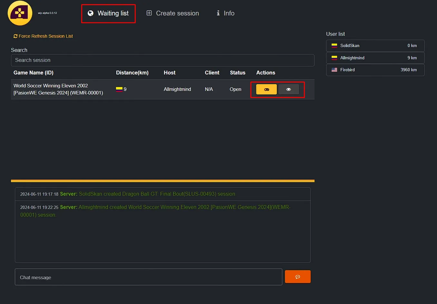437x304 pixels.
Task: Click the Game Name (ID) column header
Action: pos(34,73)
